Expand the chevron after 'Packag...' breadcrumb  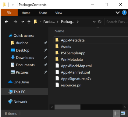[78, 22]
